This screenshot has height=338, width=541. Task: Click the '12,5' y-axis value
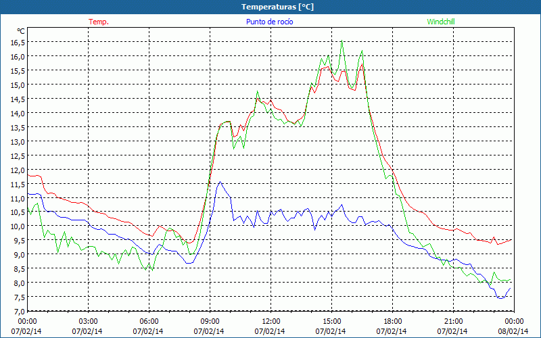coord(18,155)
